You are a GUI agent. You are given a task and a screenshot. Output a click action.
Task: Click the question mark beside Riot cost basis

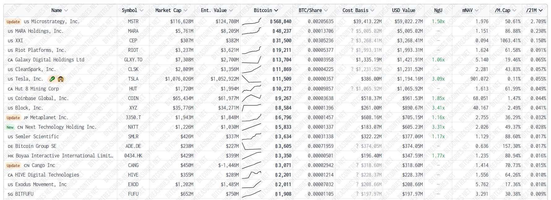[352, 50]
